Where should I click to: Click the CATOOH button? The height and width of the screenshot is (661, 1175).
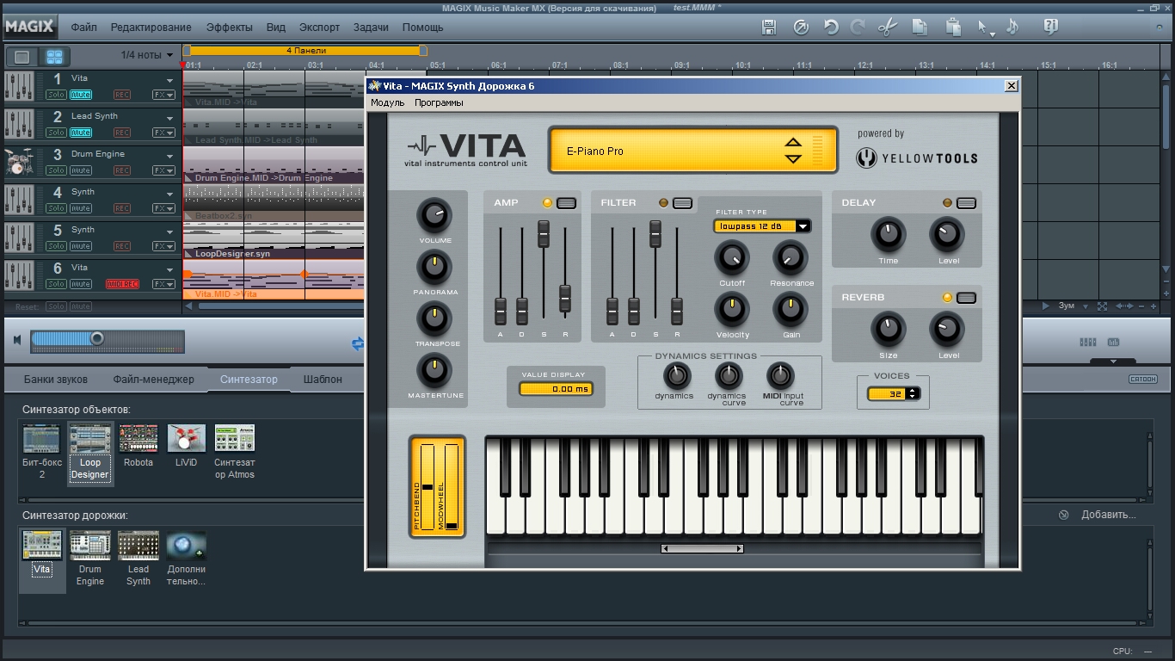point(1143,379)
